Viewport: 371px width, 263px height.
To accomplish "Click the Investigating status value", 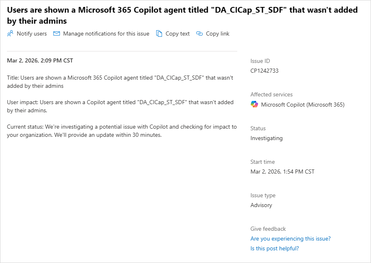I will coord(266,138).
